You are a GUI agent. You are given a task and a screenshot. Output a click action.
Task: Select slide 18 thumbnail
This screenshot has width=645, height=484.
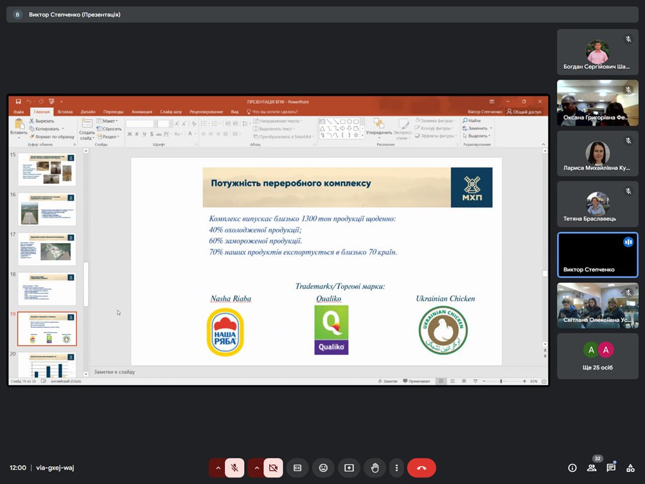(x=47, y=289)
